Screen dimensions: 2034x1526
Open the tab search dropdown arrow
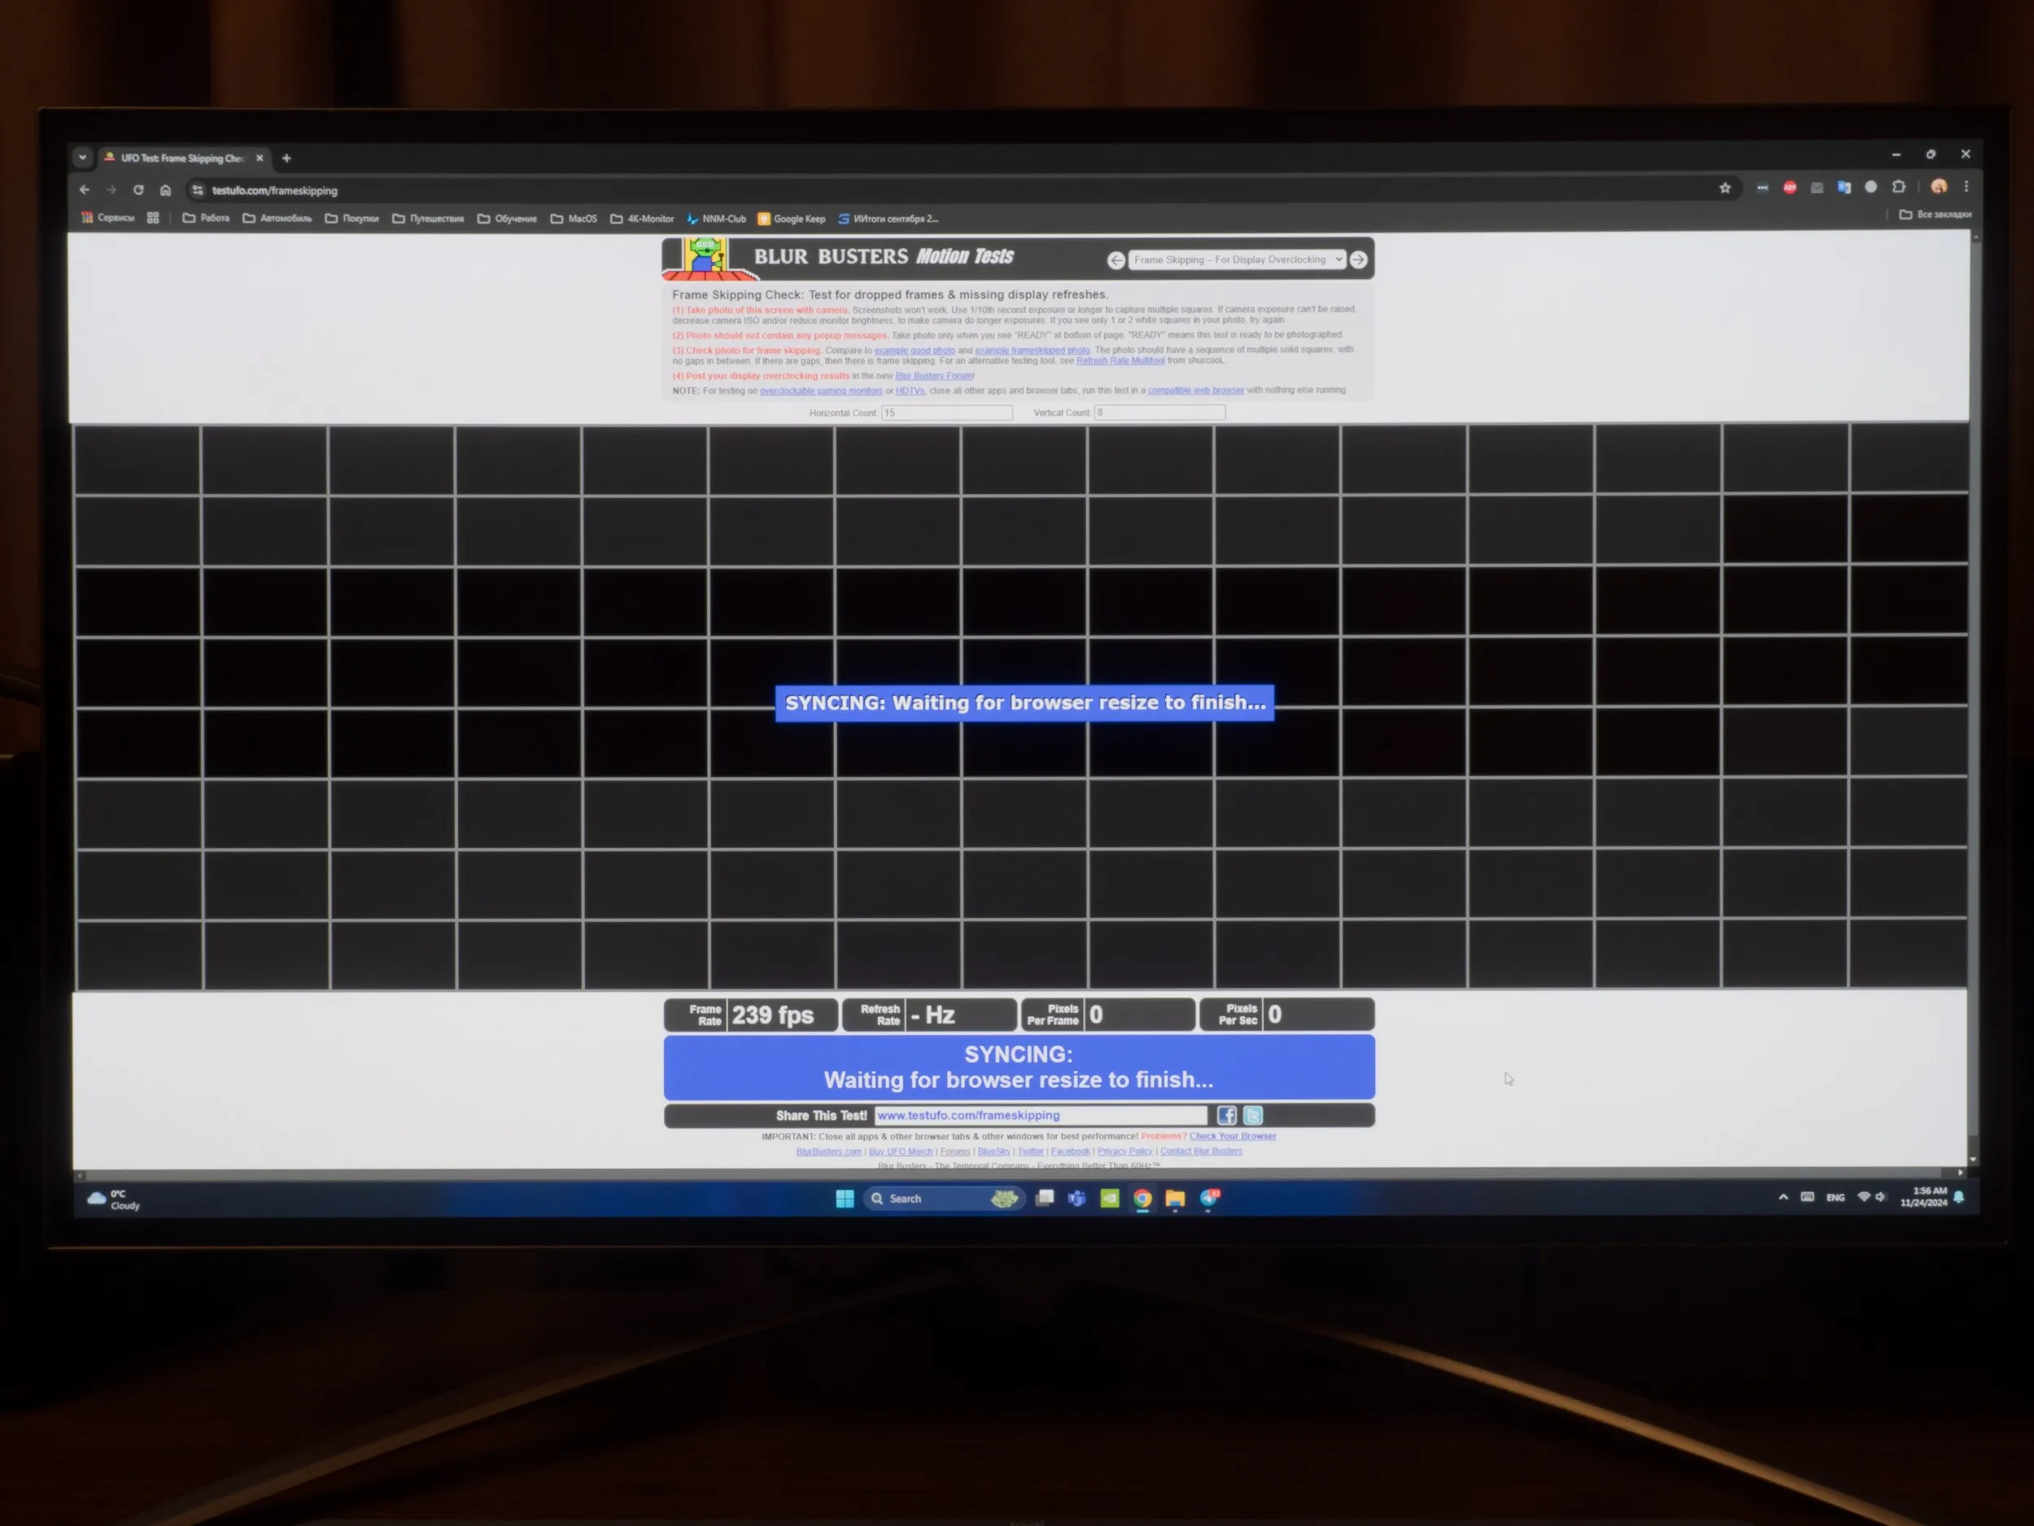tap(83, 157)
